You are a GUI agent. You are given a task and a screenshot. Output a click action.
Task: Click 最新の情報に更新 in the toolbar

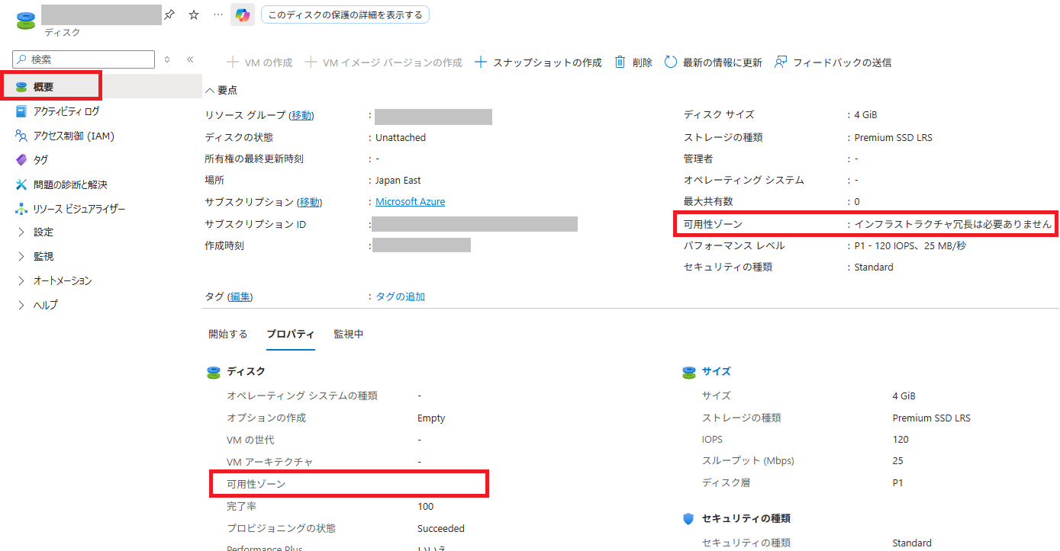(x=713, y=62)
